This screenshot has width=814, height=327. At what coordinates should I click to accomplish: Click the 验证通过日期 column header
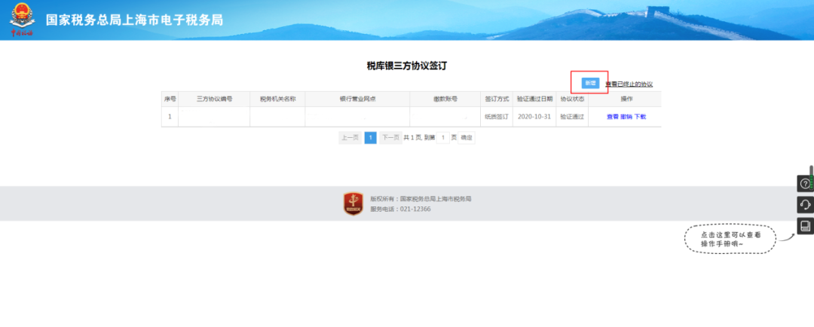(x=534, y=99)
